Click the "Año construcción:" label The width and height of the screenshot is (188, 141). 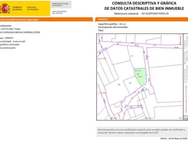coord(8,48)
